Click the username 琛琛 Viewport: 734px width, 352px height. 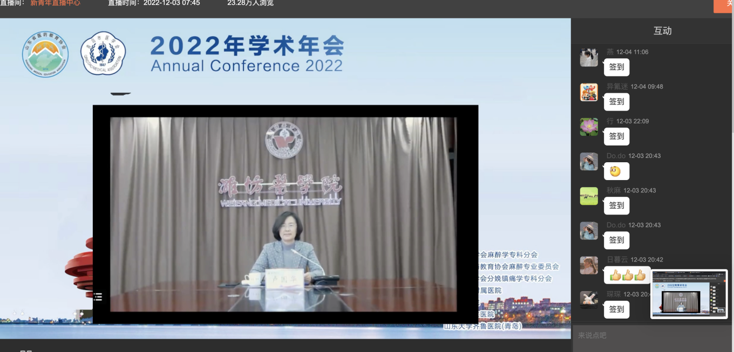click(x=614, y=294)
